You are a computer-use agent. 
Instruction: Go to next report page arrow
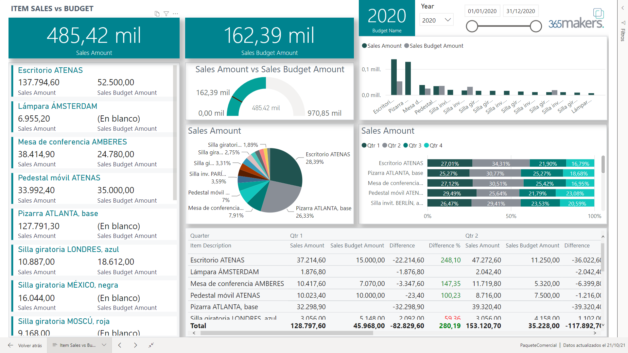coord(135,345)
